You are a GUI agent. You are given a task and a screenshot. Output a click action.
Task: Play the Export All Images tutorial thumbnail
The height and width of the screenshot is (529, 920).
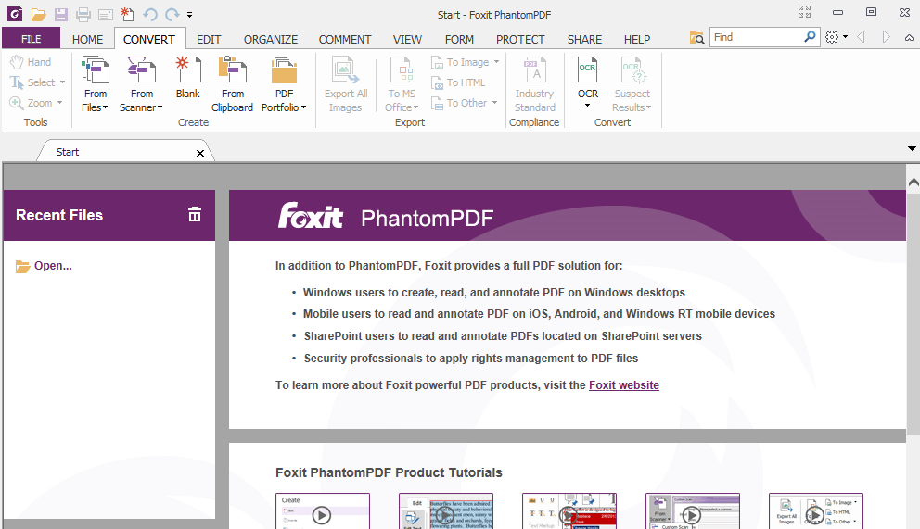pyautogui.click(x=815, y=511)
